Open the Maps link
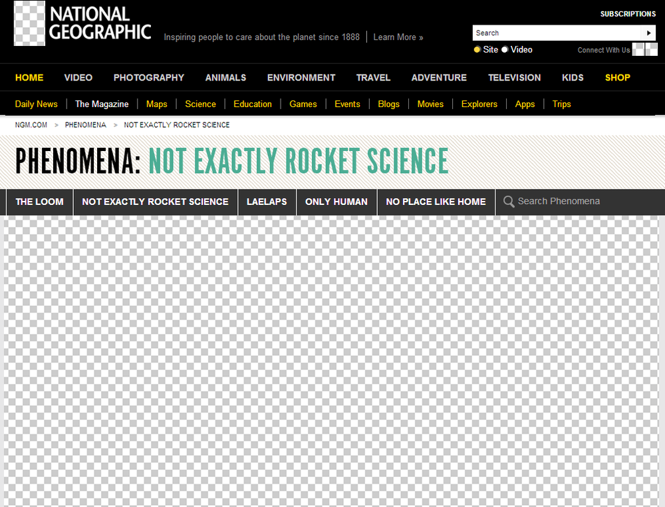665x507 pixels. coord(156,104)
